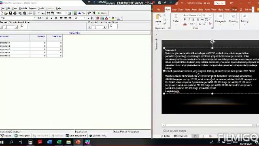Viewport: 259px width, 146px height.
Task: Open the POM zoom percent dropdown
Action: coord(66,13)
